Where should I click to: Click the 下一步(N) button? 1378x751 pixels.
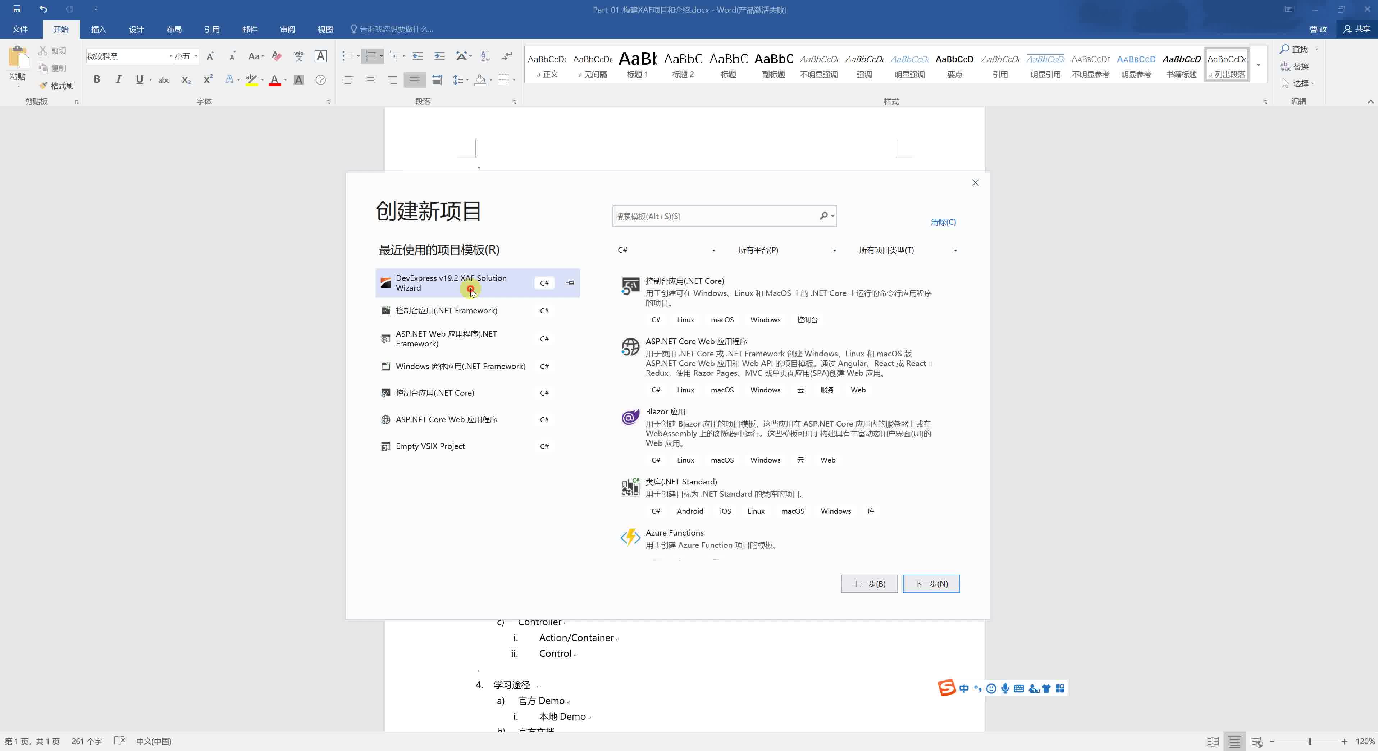coord(931,584)
